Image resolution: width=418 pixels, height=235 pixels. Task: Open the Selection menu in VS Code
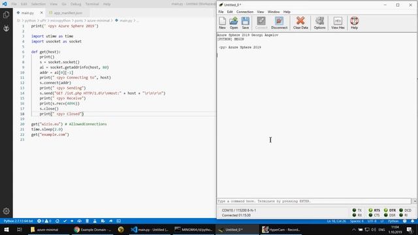click(39, 4)
